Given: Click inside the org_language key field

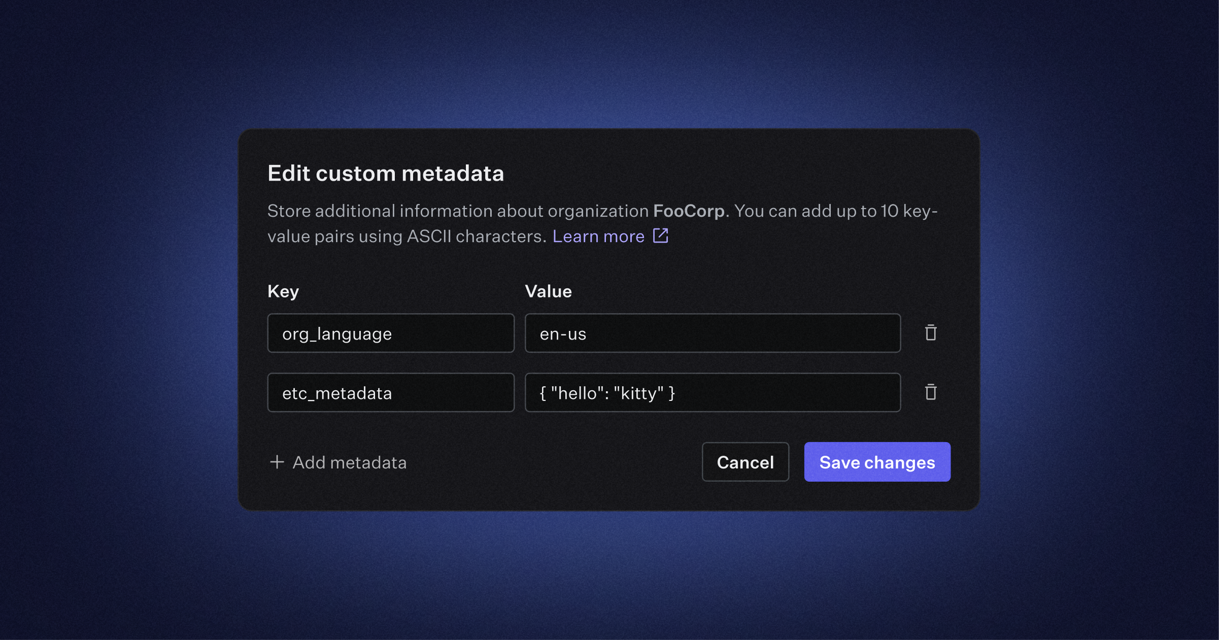Looking at the screenshot, I should pyautogui.click(x=391, y=333).
